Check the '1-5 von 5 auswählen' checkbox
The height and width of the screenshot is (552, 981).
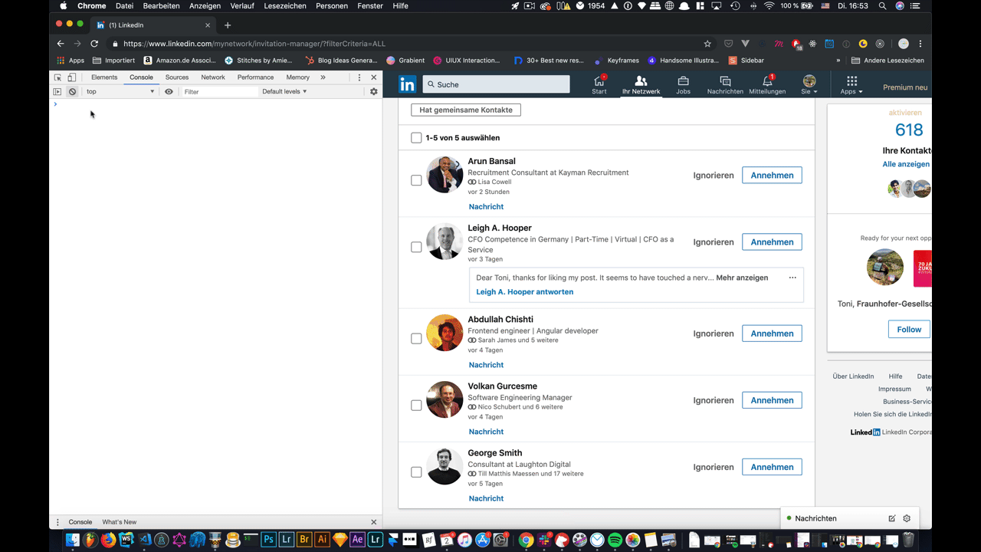click(416, 138)
